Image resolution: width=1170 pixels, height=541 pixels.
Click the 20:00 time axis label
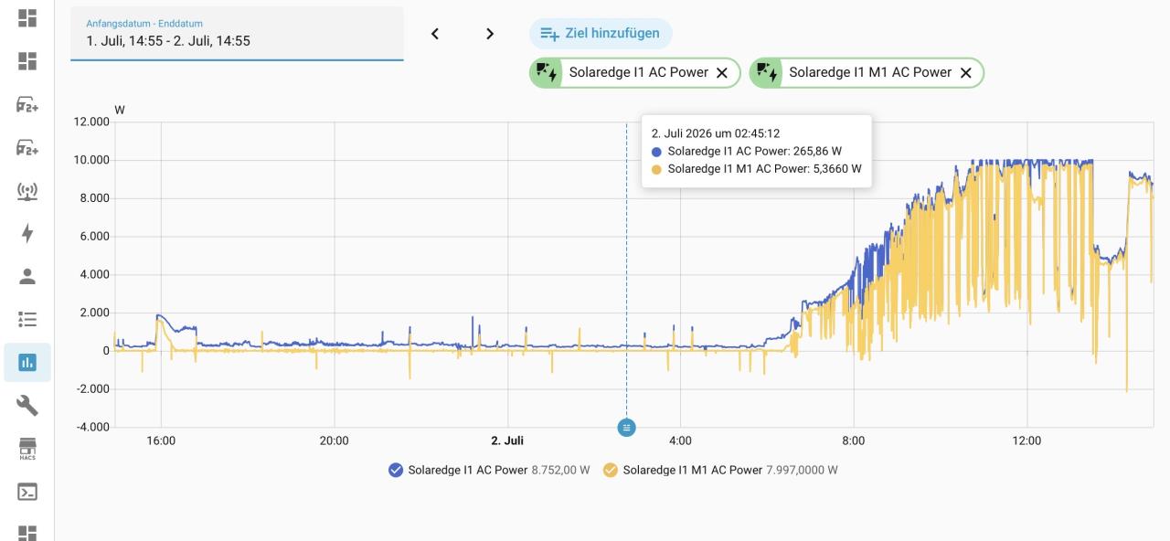coord(334,440)
